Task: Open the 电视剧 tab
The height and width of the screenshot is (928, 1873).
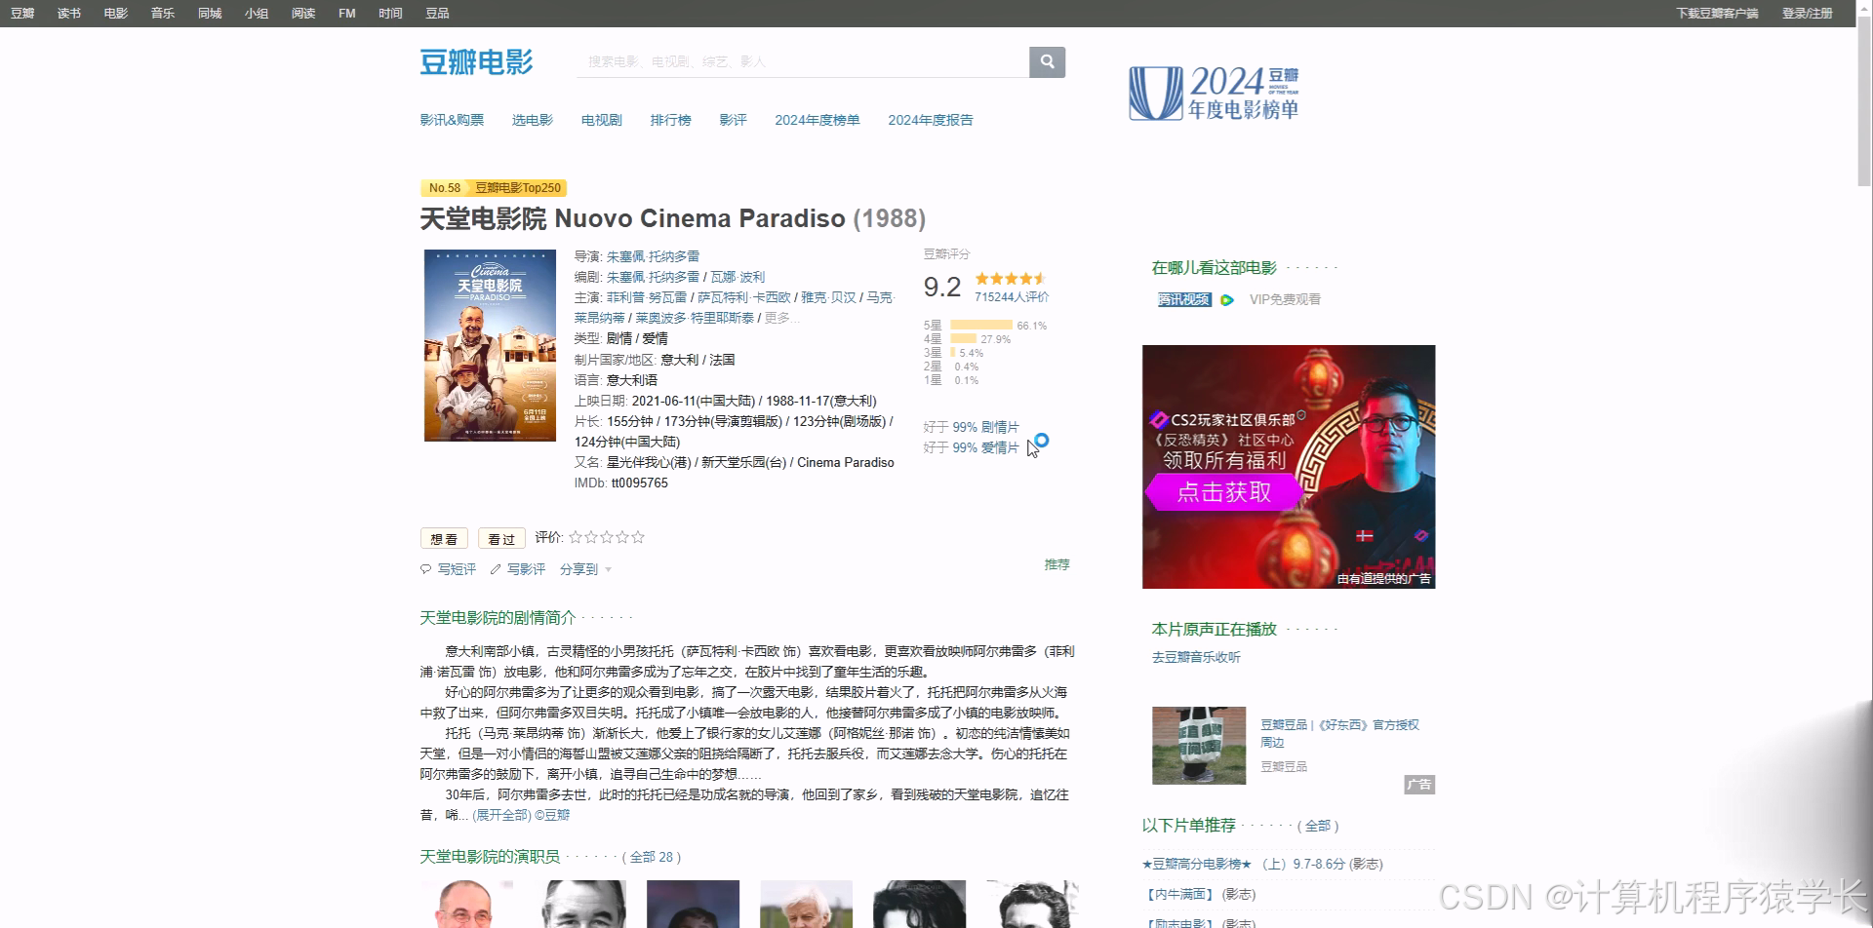Action: tap(602, 120)
